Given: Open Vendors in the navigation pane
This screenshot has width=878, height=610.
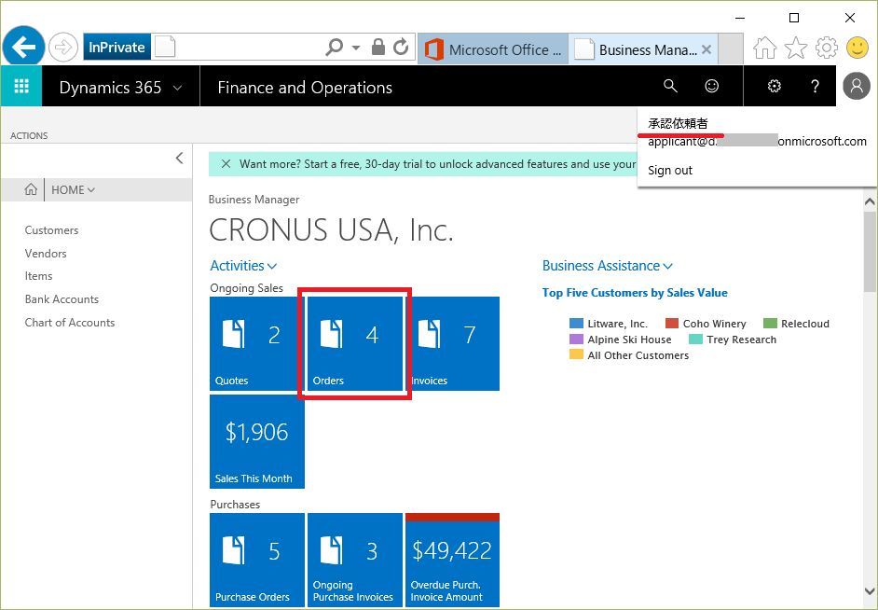Looking at the screenshot, I should (x=46, y=253).
